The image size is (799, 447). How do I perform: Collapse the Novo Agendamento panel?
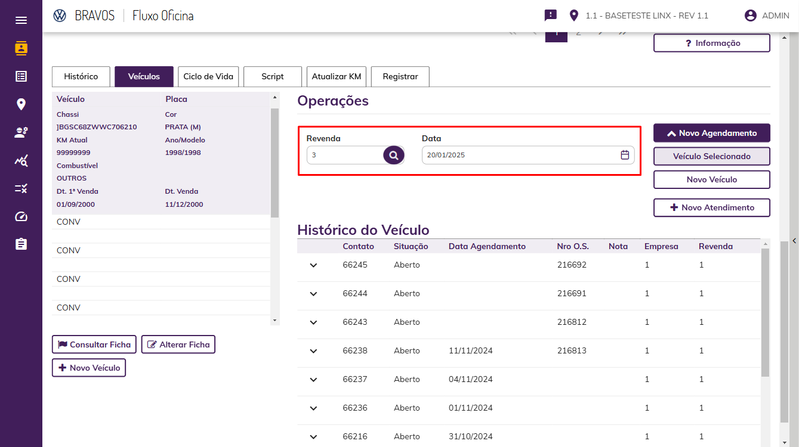tap(711, 133)
